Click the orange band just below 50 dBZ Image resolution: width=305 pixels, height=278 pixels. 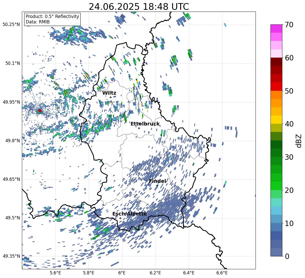(276, 95)
